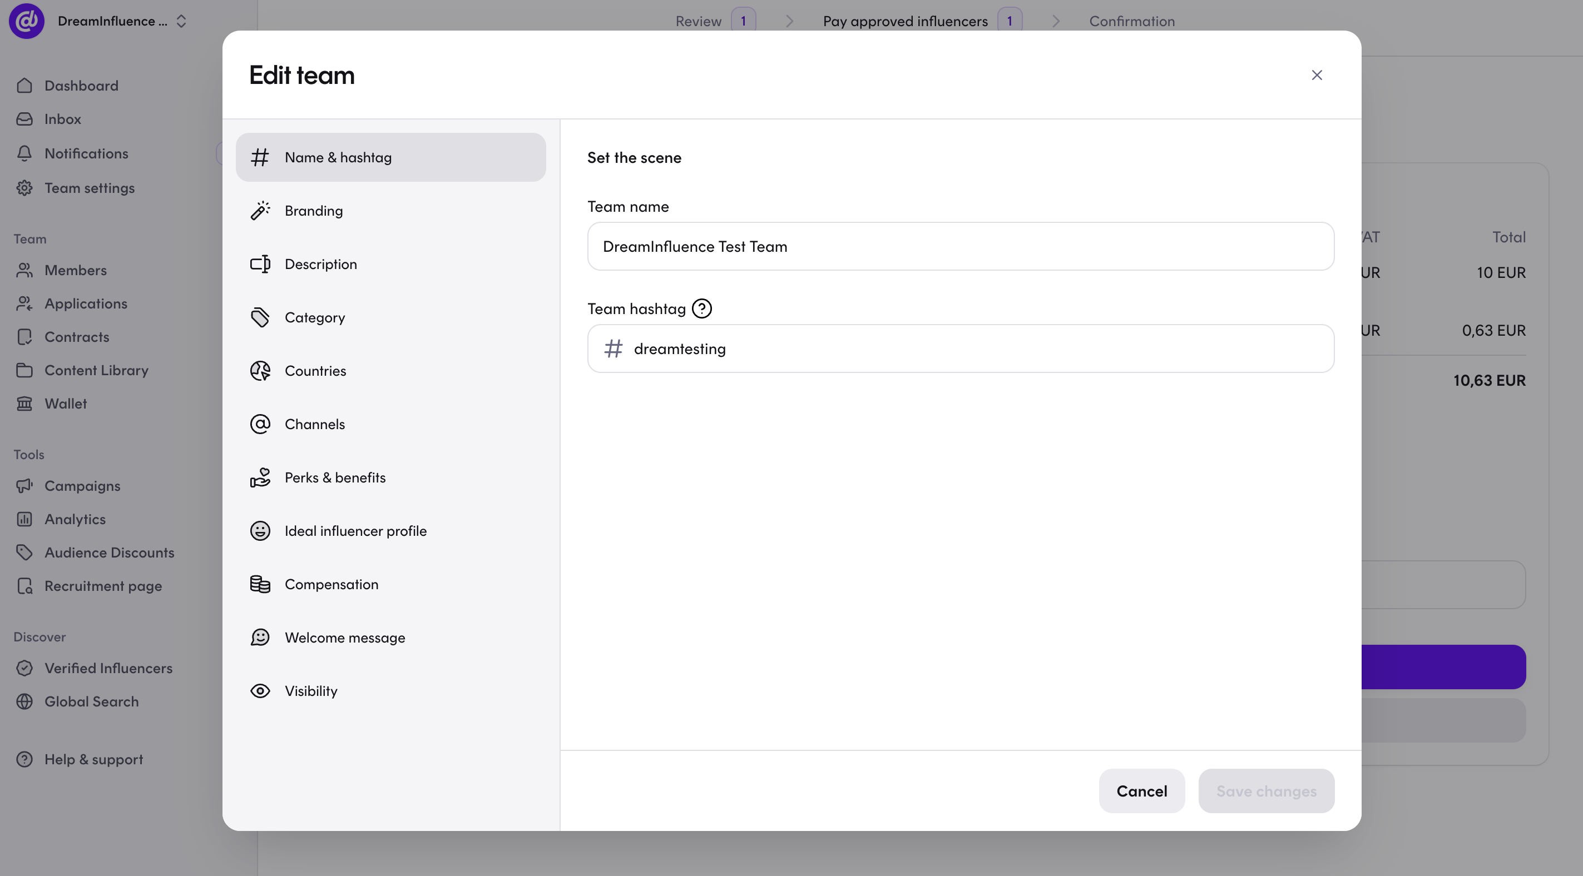Click the Team settings gear icon
Screen dimensions: 1583x876
(24, 187)
